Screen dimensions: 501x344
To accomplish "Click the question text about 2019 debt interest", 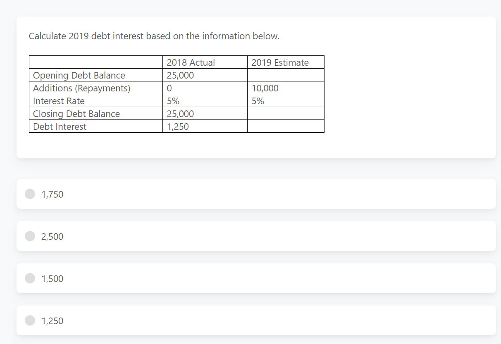I will tap(154, 36).
